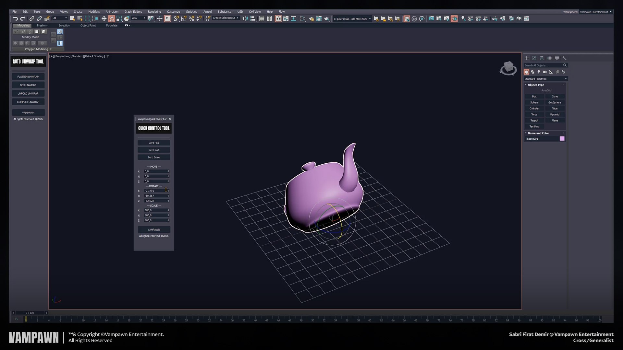This screenshot has height=350, width=623.
Task: Open the Standard Primitives dropdown
Action: (x=545, y=79)
